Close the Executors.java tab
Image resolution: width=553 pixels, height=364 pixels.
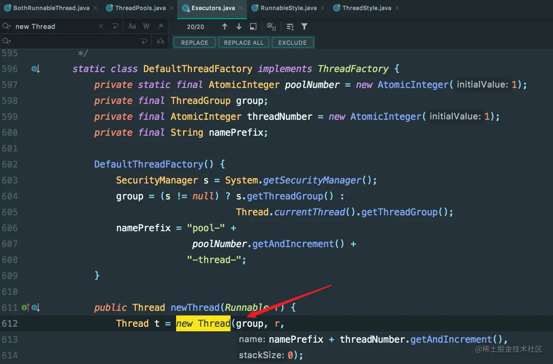tap(241, 8)
